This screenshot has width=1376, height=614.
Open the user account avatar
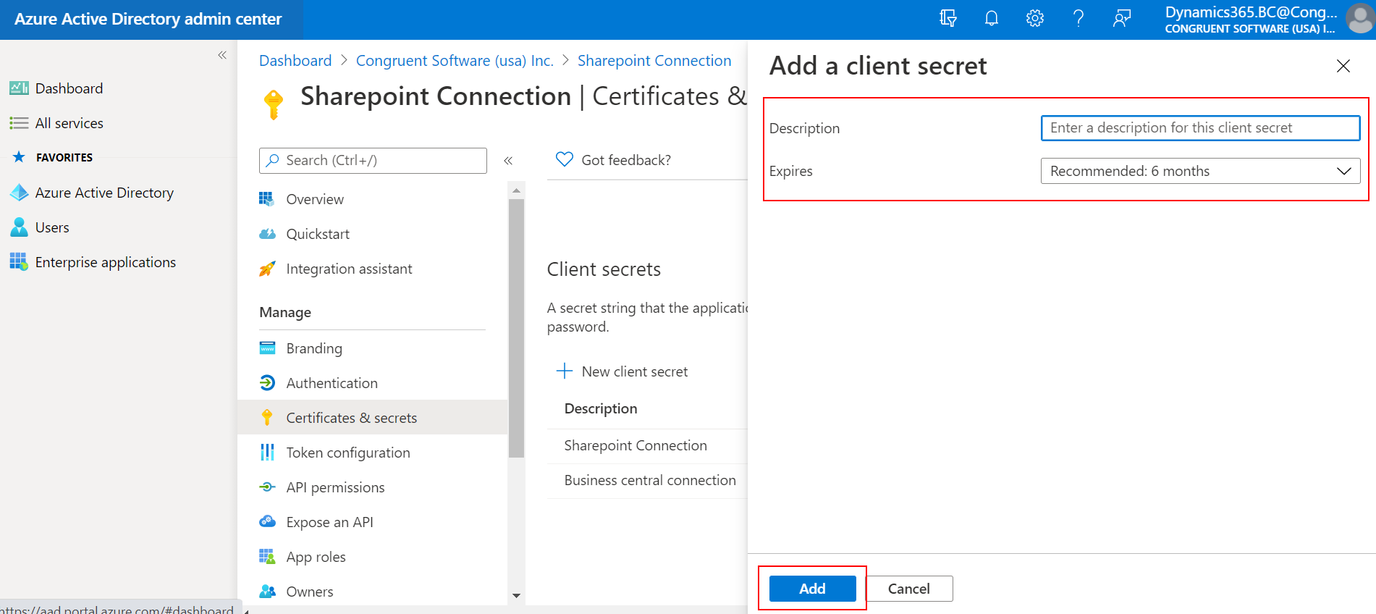[x=1360, y=19]
